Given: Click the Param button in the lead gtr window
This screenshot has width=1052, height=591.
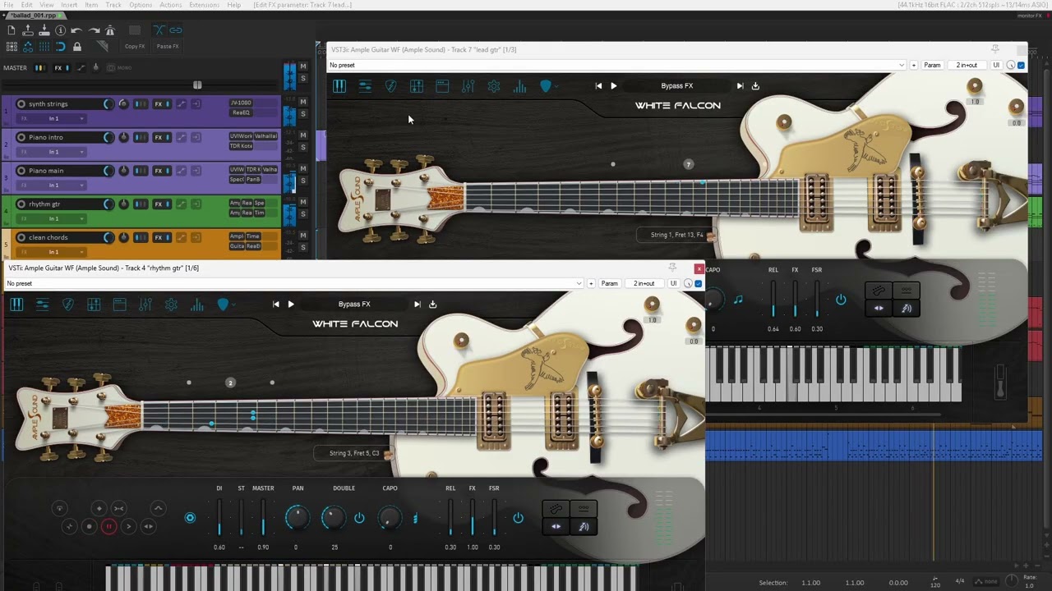Looking at the screenshot, I should [x=932, y=65].
